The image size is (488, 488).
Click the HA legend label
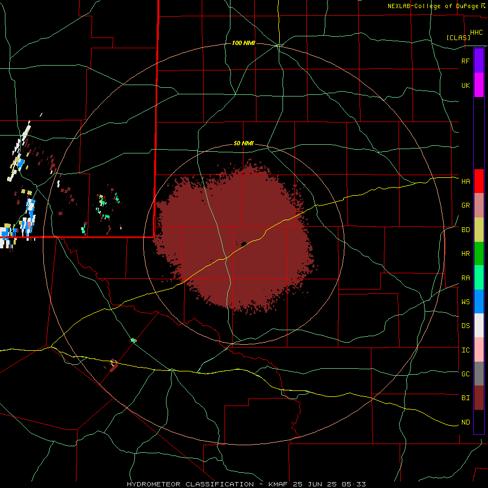pos(465,182)
